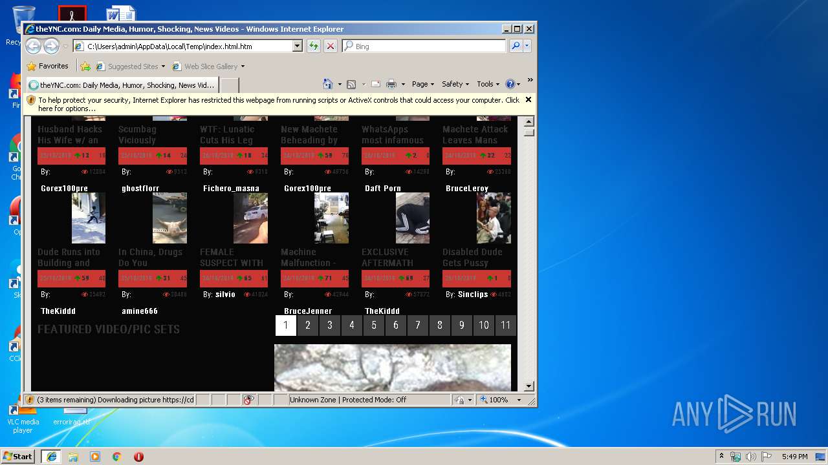Open the Help question mark icon
The width and height of the screenshot is (828, 465).
click(x=510, y=84)
